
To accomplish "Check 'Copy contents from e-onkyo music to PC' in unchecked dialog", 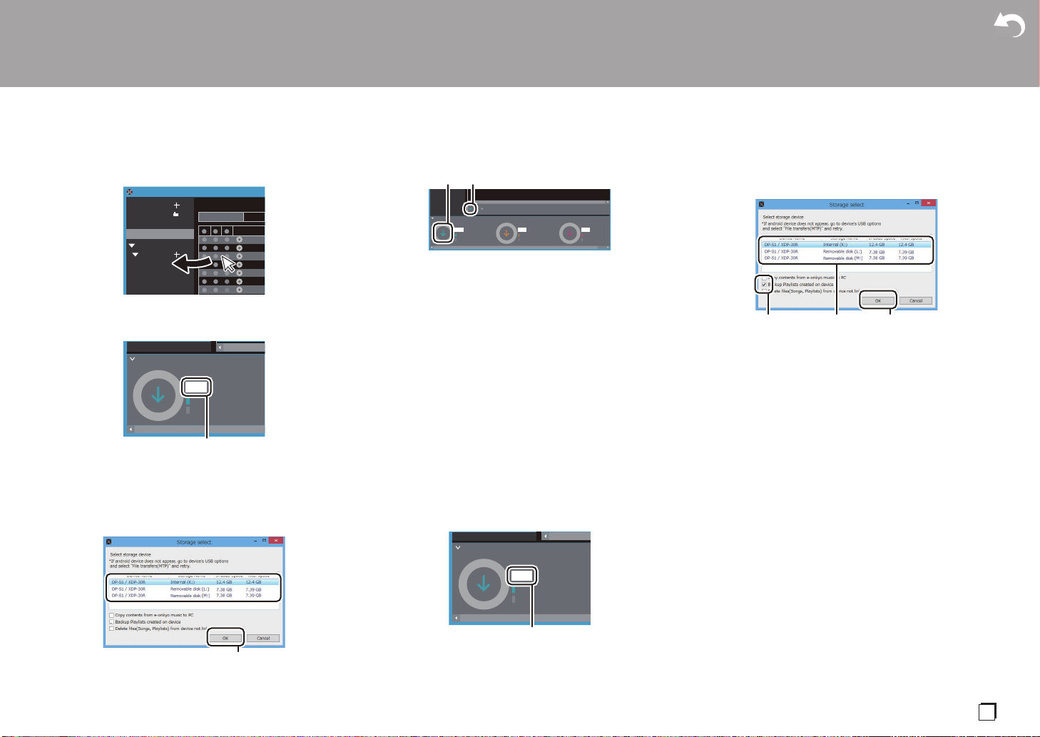I will click(x=111, y=615).
